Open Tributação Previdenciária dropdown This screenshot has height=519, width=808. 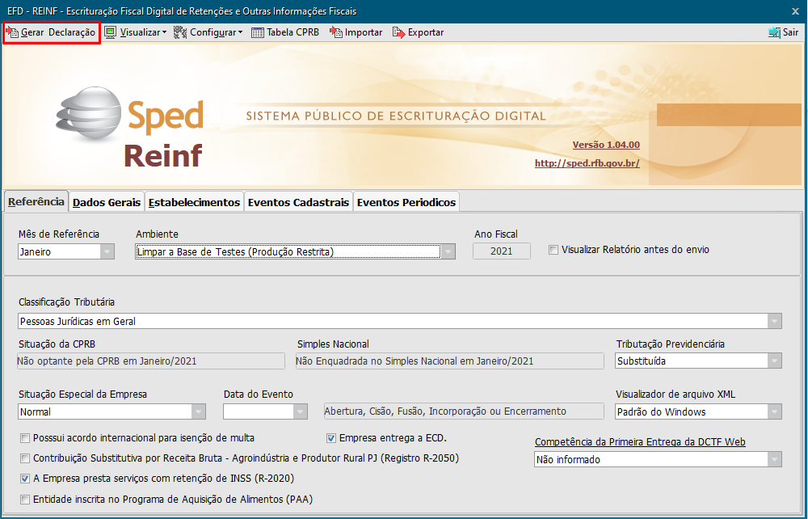coord(775,361)
